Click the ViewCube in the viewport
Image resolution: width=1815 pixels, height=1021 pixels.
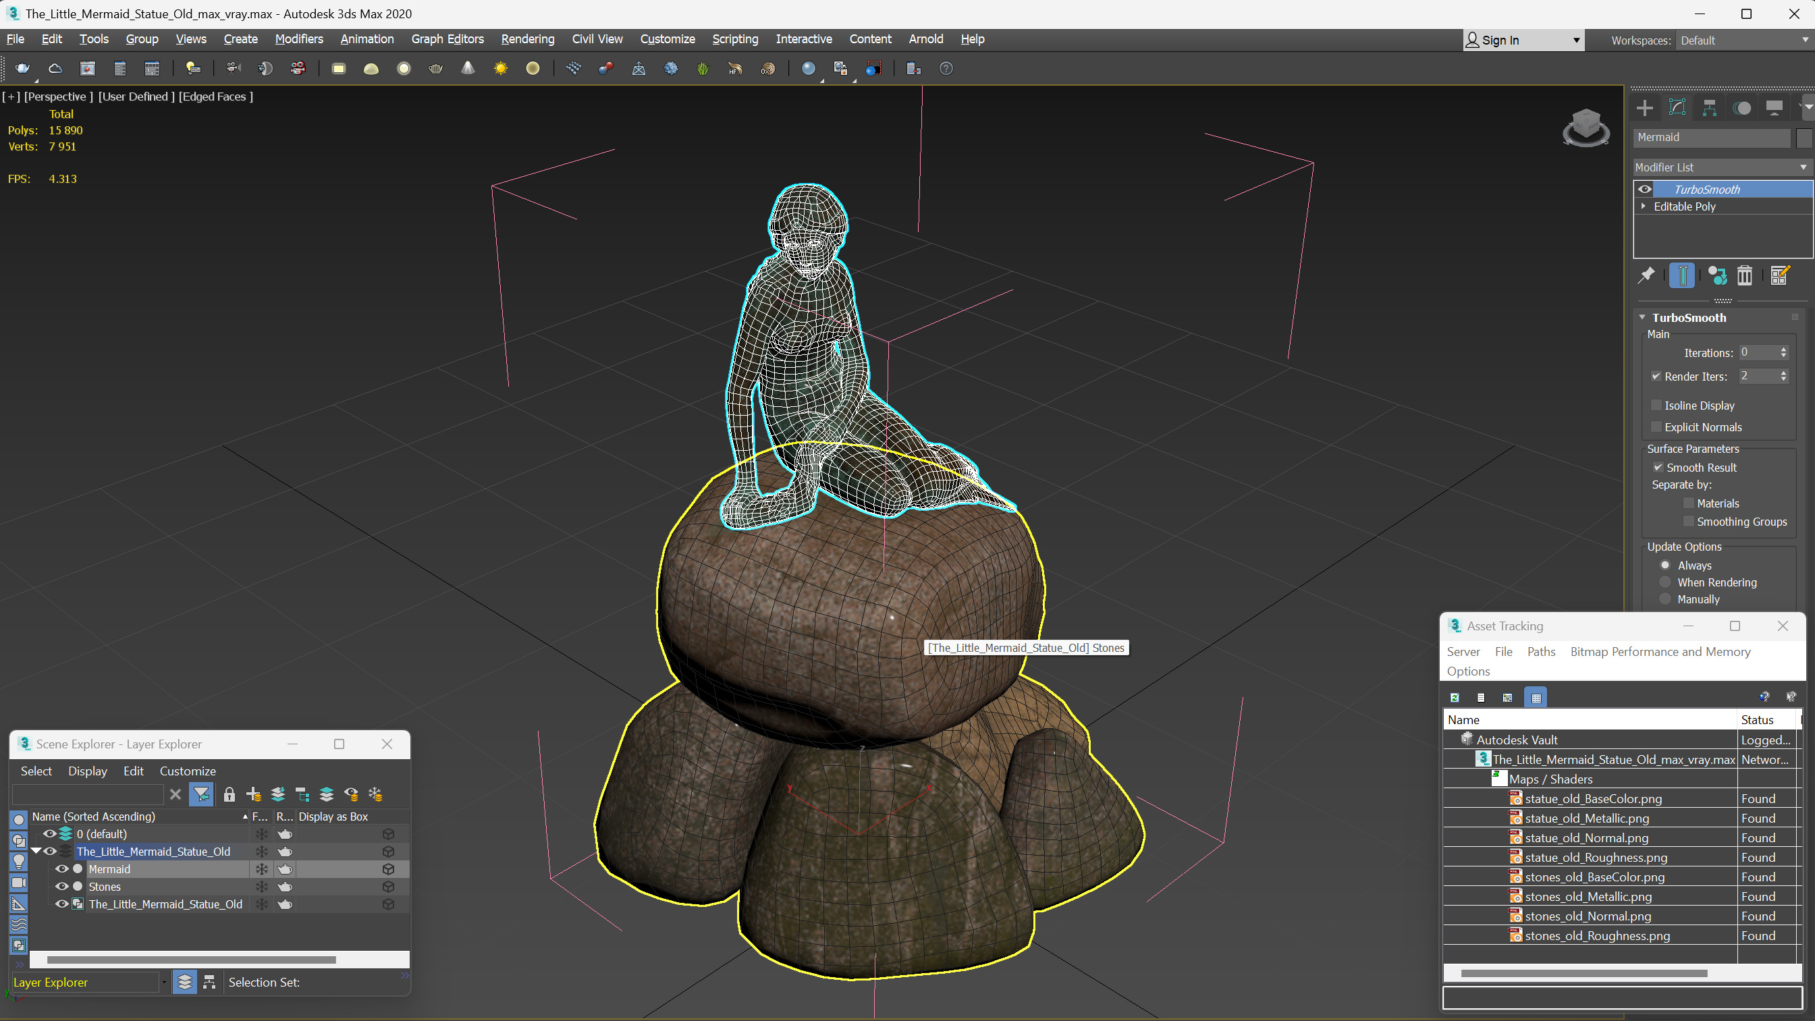pos(1586,127)
